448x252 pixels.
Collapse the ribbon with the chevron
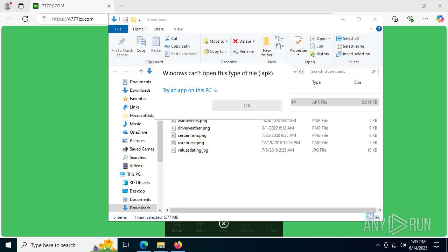(371, 29)
